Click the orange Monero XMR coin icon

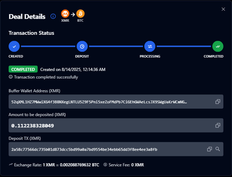65,14
